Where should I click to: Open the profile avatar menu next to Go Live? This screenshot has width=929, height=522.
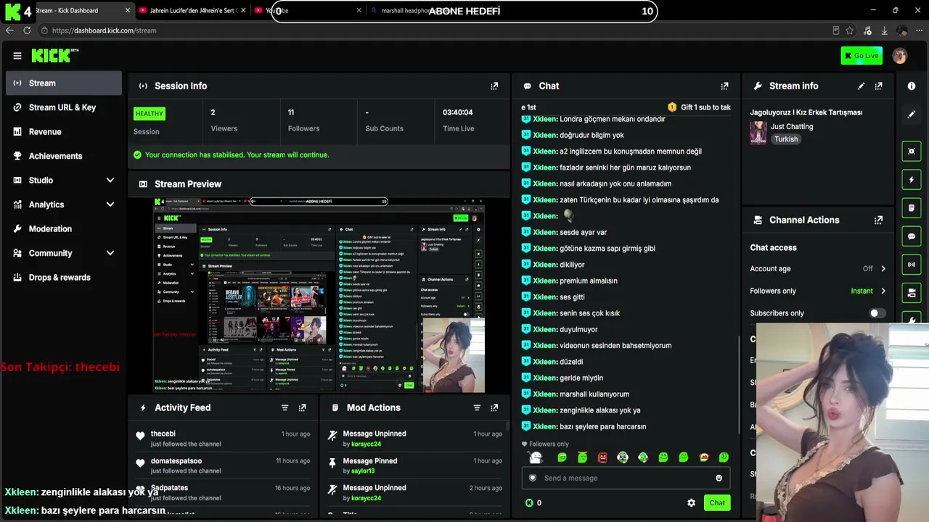900,56
